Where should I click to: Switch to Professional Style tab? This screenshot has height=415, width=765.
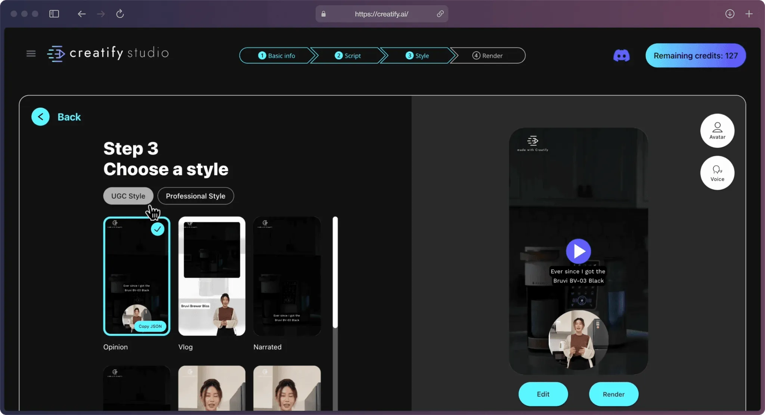pos(196,196)
